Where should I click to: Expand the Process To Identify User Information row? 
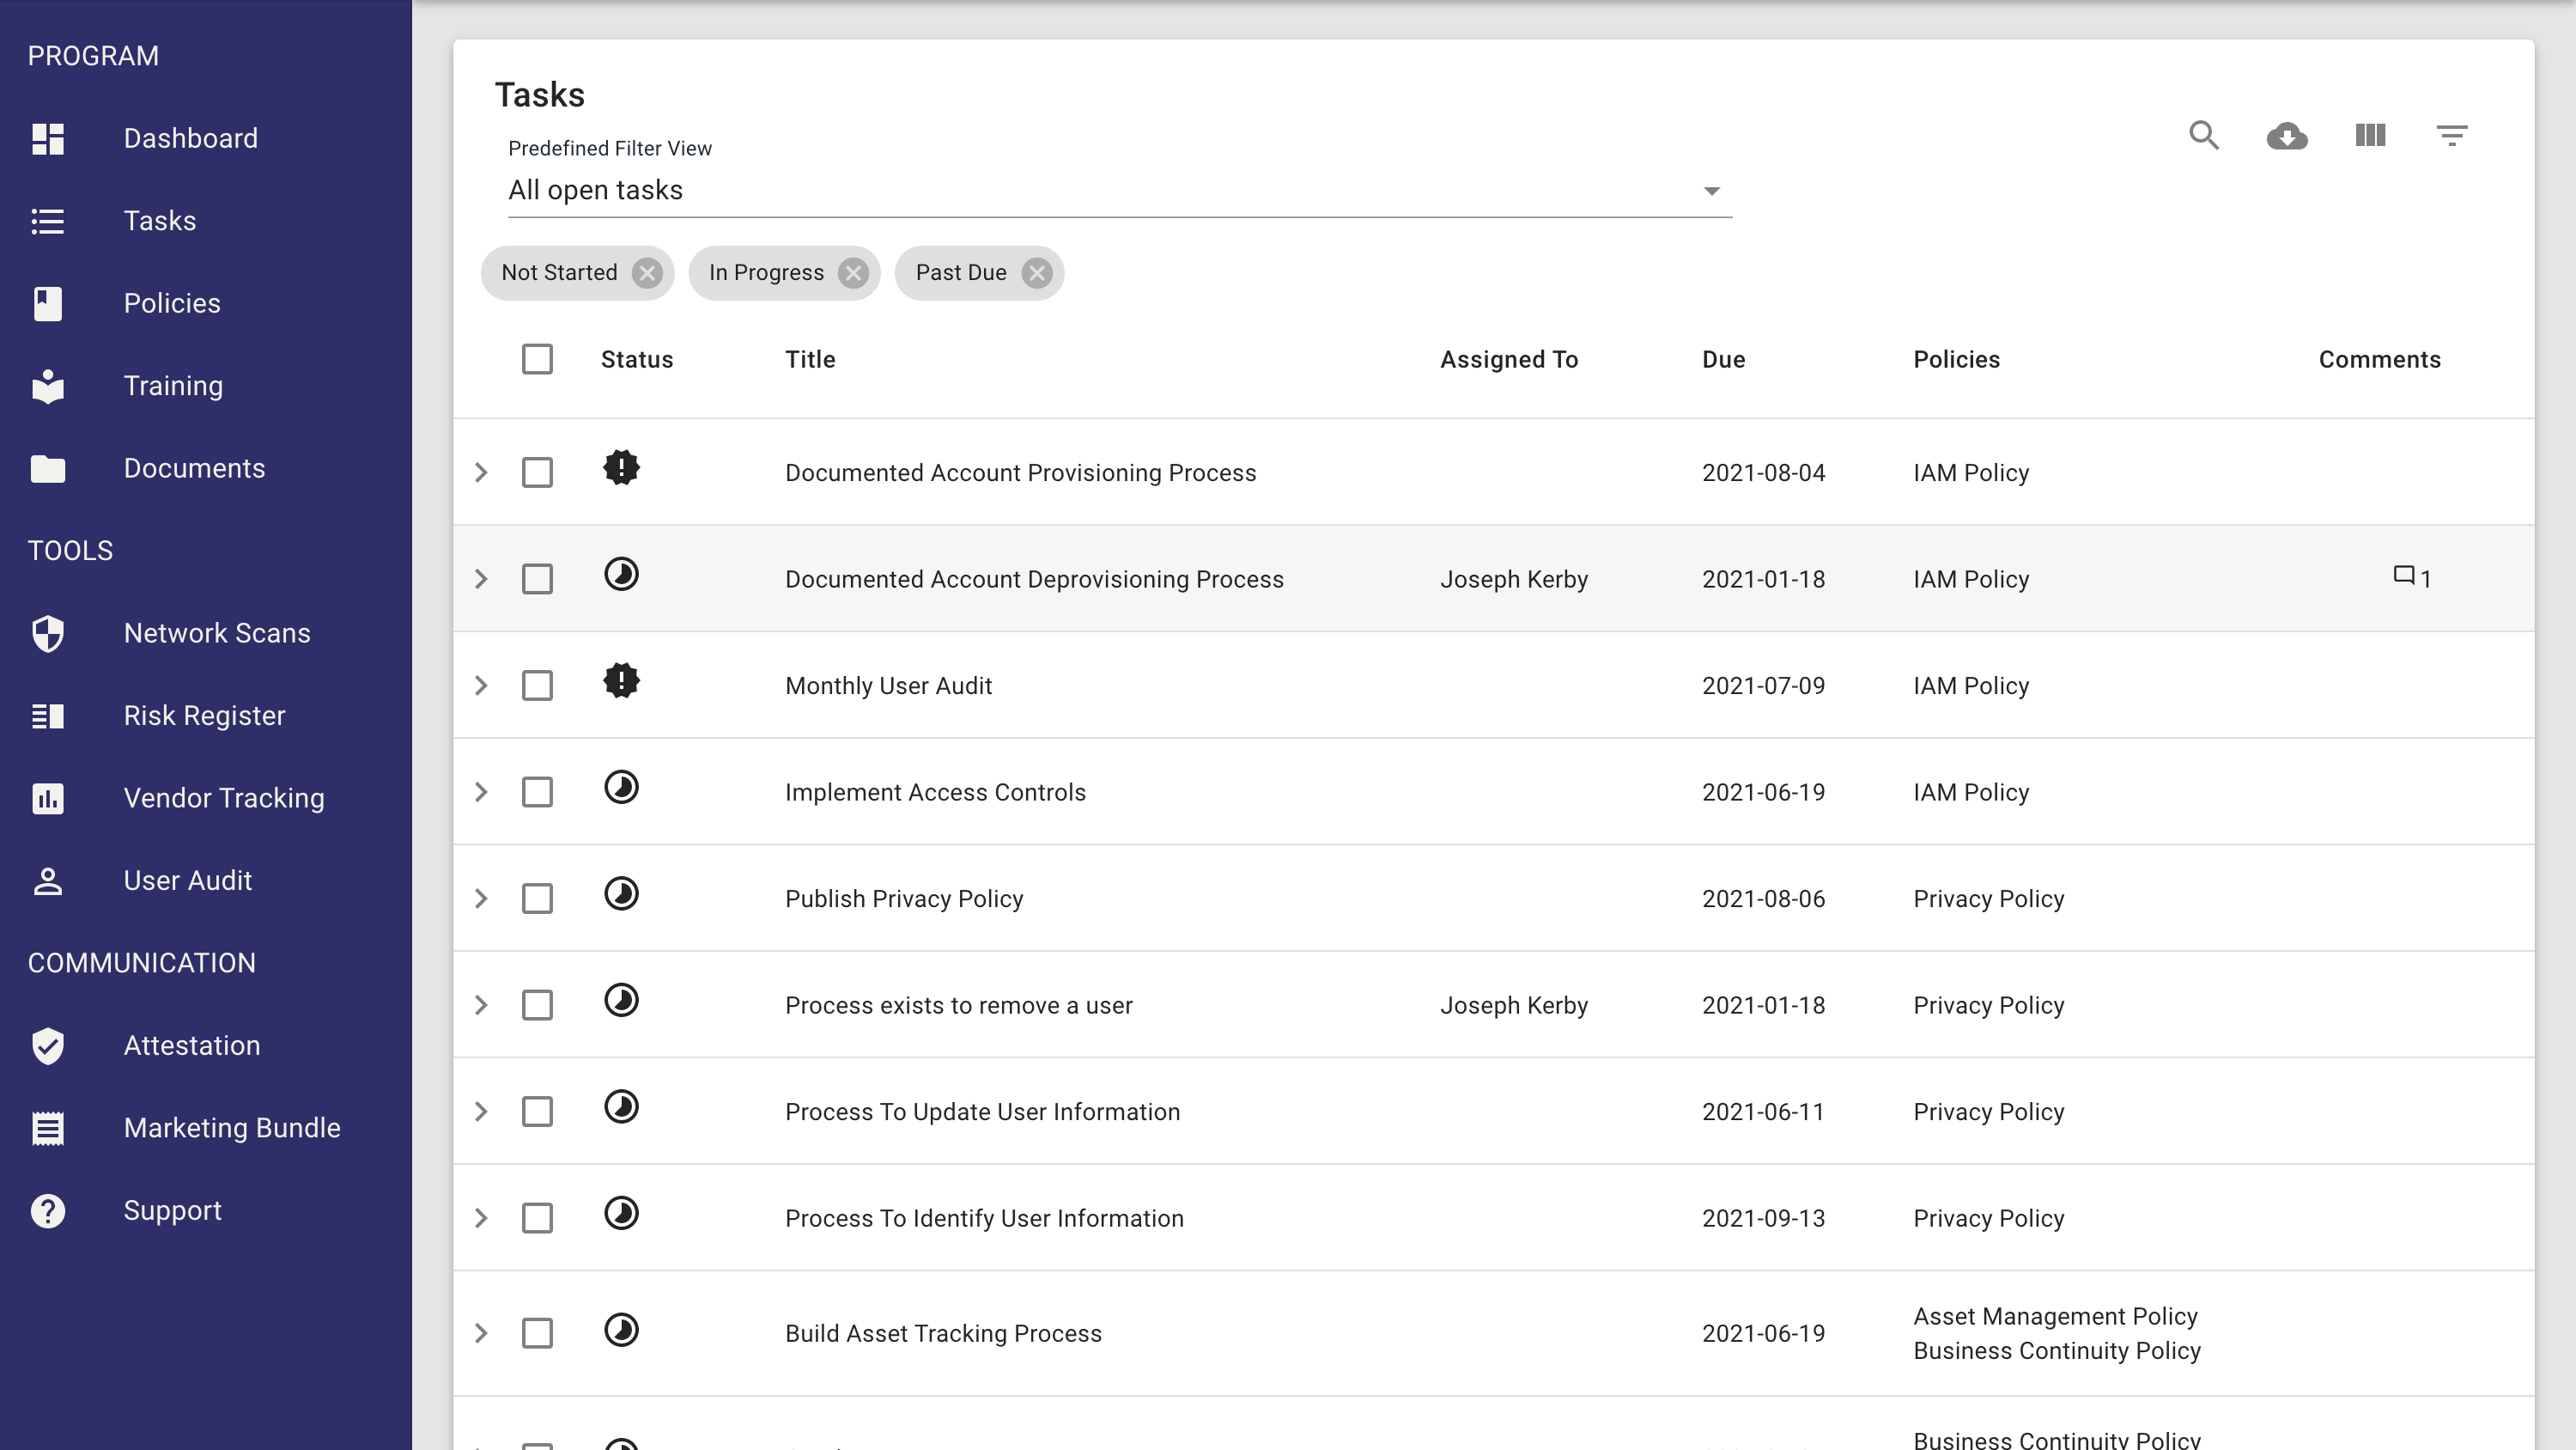click(x=481, y=1218)
